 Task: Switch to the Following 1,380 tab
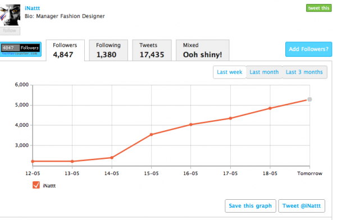(x=108, y=51)
